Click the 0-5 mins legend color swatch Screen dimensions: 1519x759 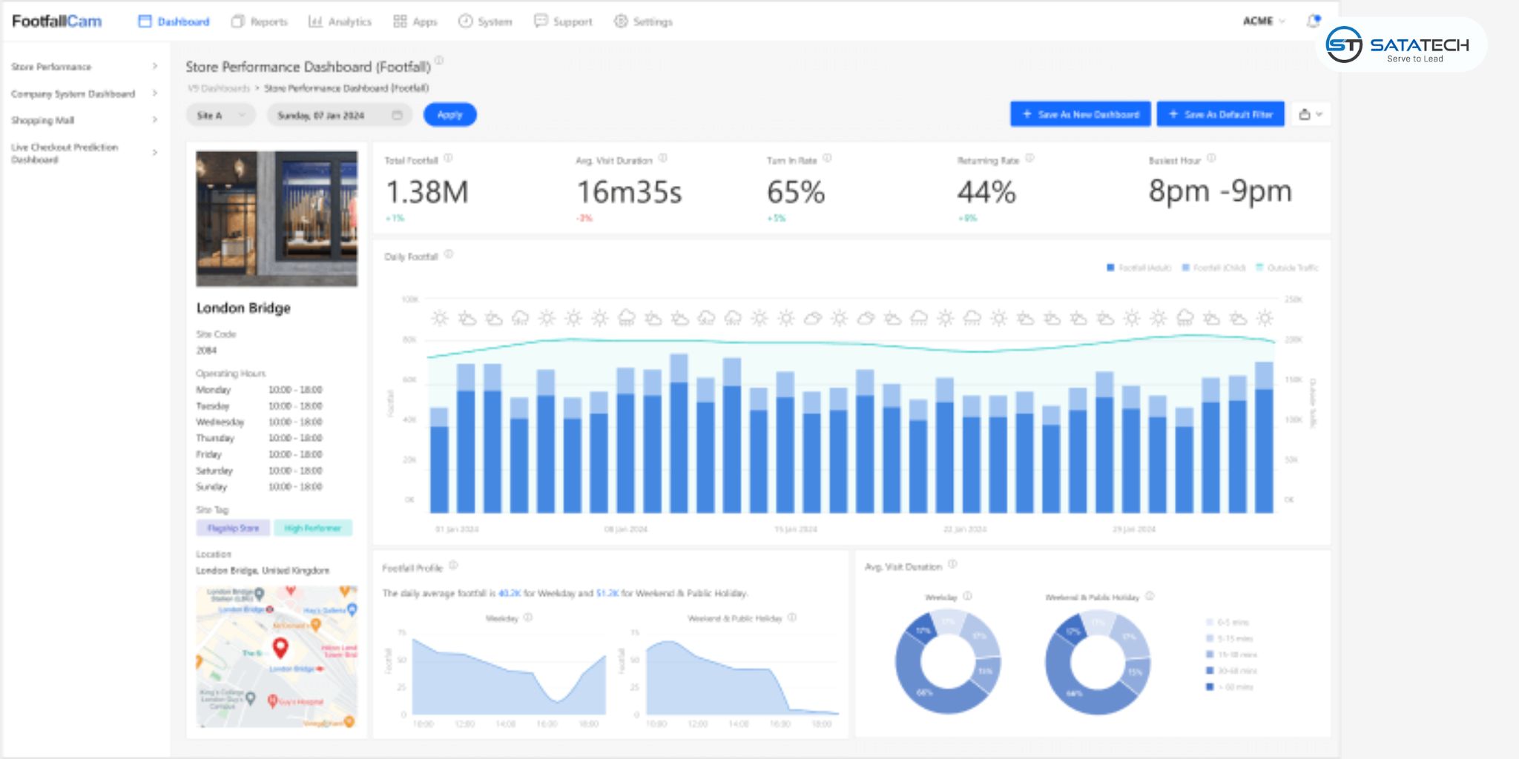click(1210, 622)
